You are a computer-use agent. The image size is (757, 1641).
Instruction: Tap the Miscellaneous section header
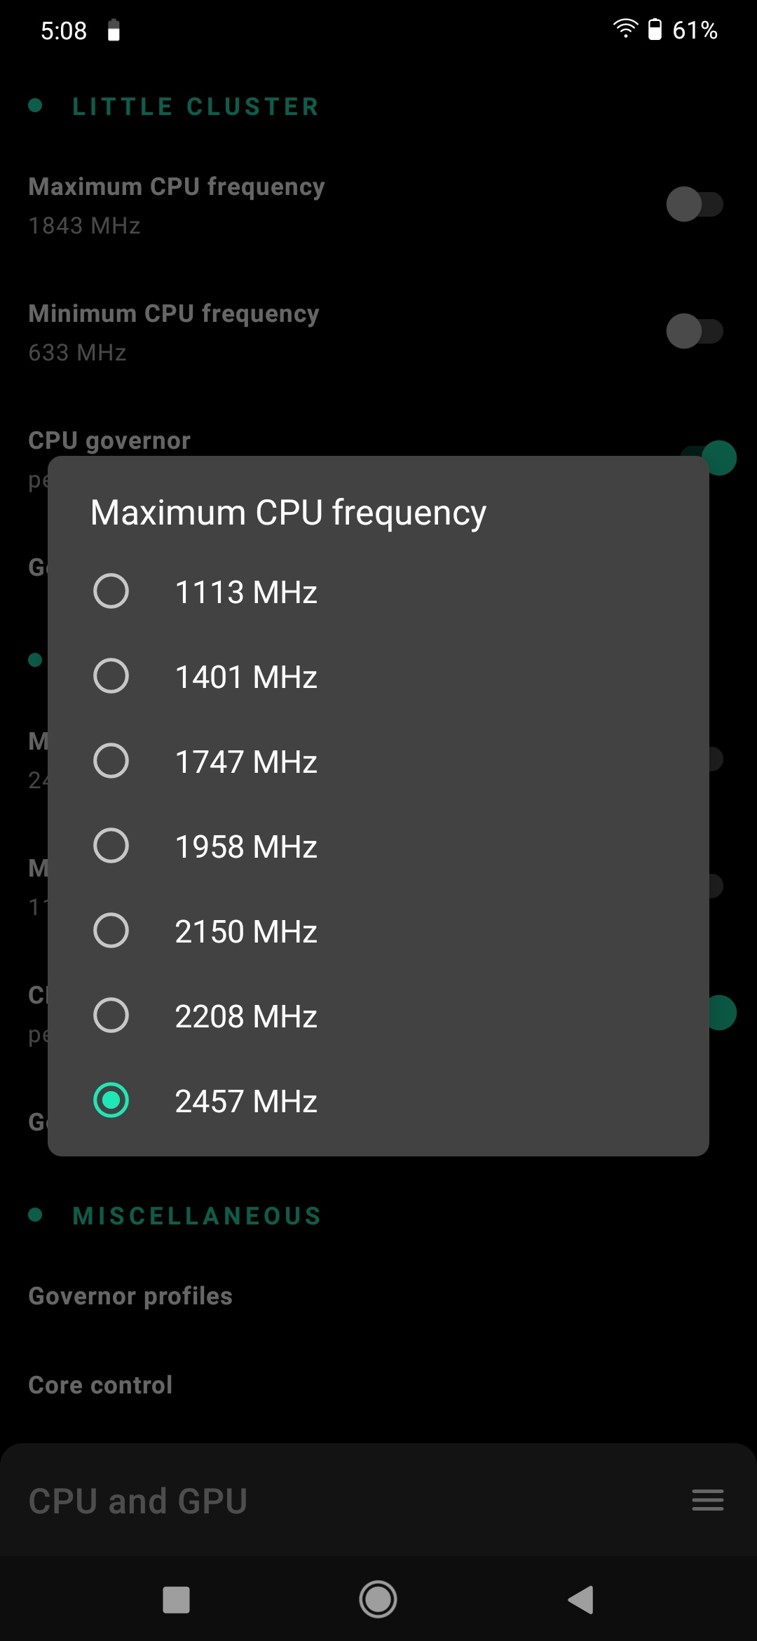point(197,1216)
